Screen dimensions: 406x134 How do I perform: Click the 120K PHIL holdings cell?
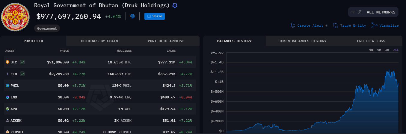coord(122,86)
